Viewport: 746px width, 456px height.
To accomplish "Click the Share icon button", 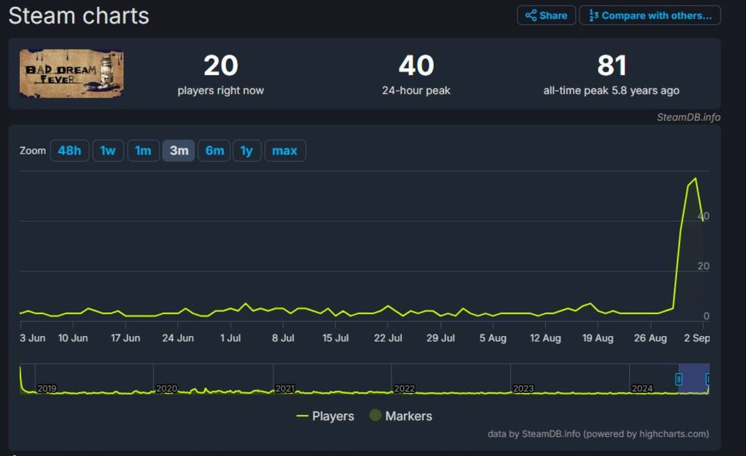I will click(x=546, y=16).
